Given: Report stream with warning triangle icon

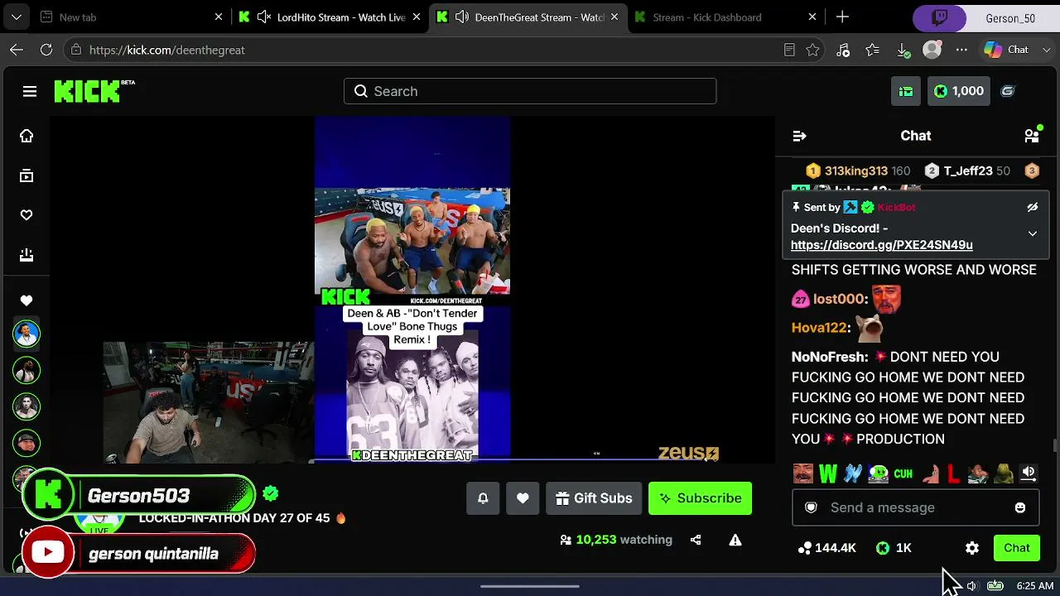Looking at the screenshot, I should click(735, 540).
